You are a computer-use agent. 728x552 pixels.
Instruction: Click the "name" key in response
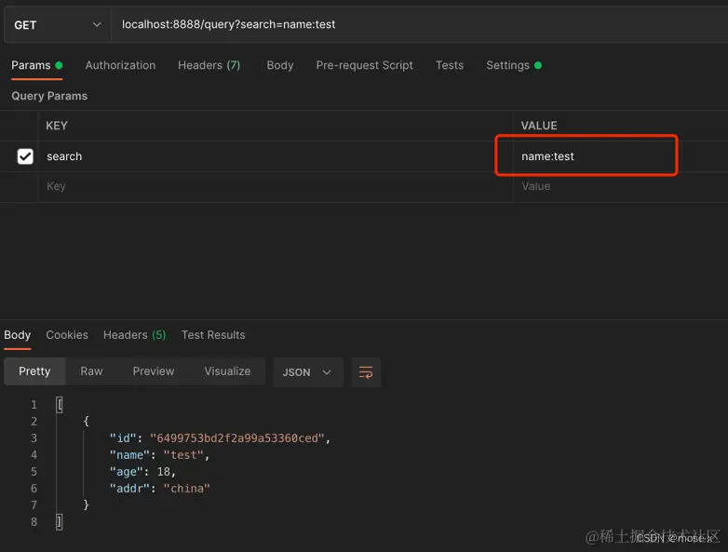pyautogui.click(x=129, y=455)
